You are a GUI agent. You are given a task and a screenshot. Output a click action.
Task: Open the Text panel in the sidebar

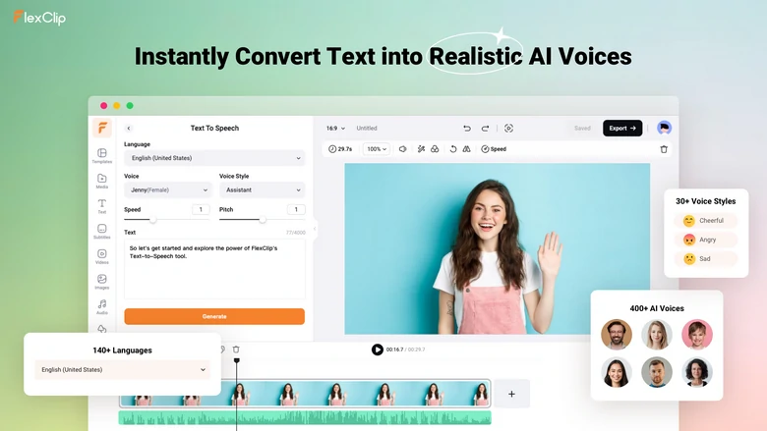(101, 206)
